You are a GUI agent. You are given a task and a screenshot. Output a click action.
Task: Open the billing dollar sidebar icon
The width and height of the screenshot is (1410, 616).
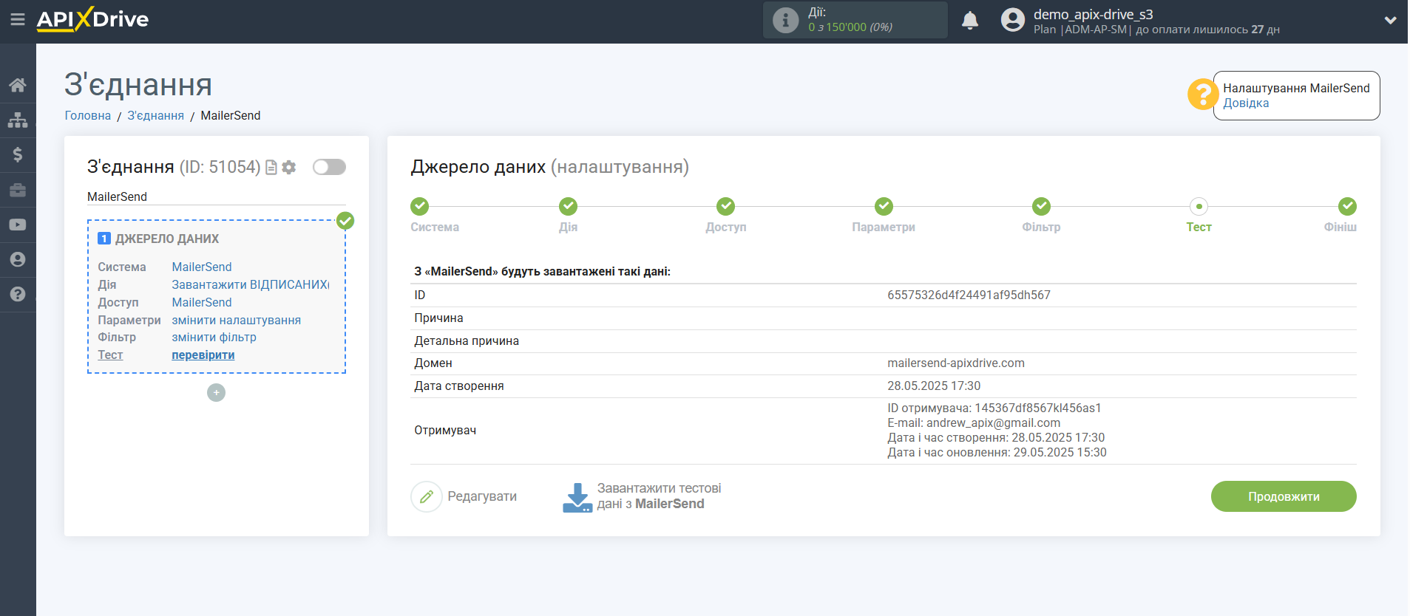(x=18, y=154)
